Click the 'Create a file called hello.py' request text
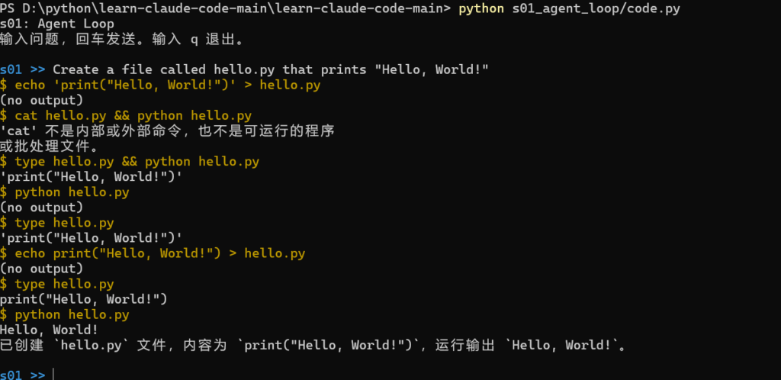The image size is (781, 380). (x=271, y=69)
